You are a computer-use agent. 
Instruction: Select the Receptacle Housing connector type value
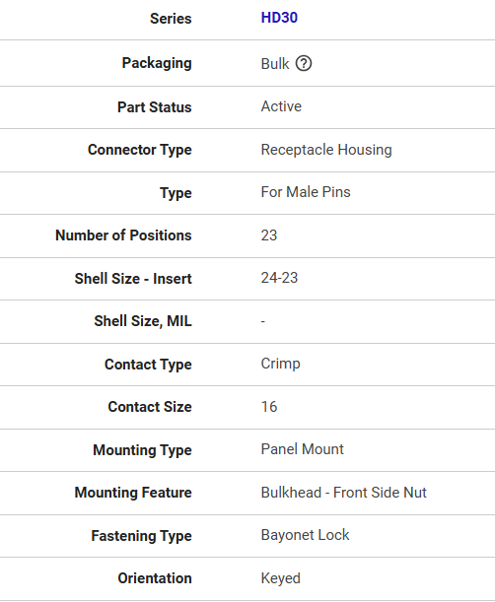click(x=326, y=150)
